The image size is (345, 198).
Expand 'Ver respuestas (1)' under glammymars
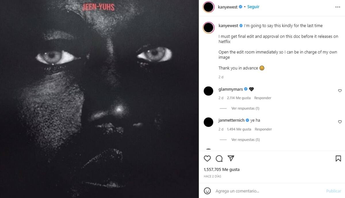click(x=245, y=108)
